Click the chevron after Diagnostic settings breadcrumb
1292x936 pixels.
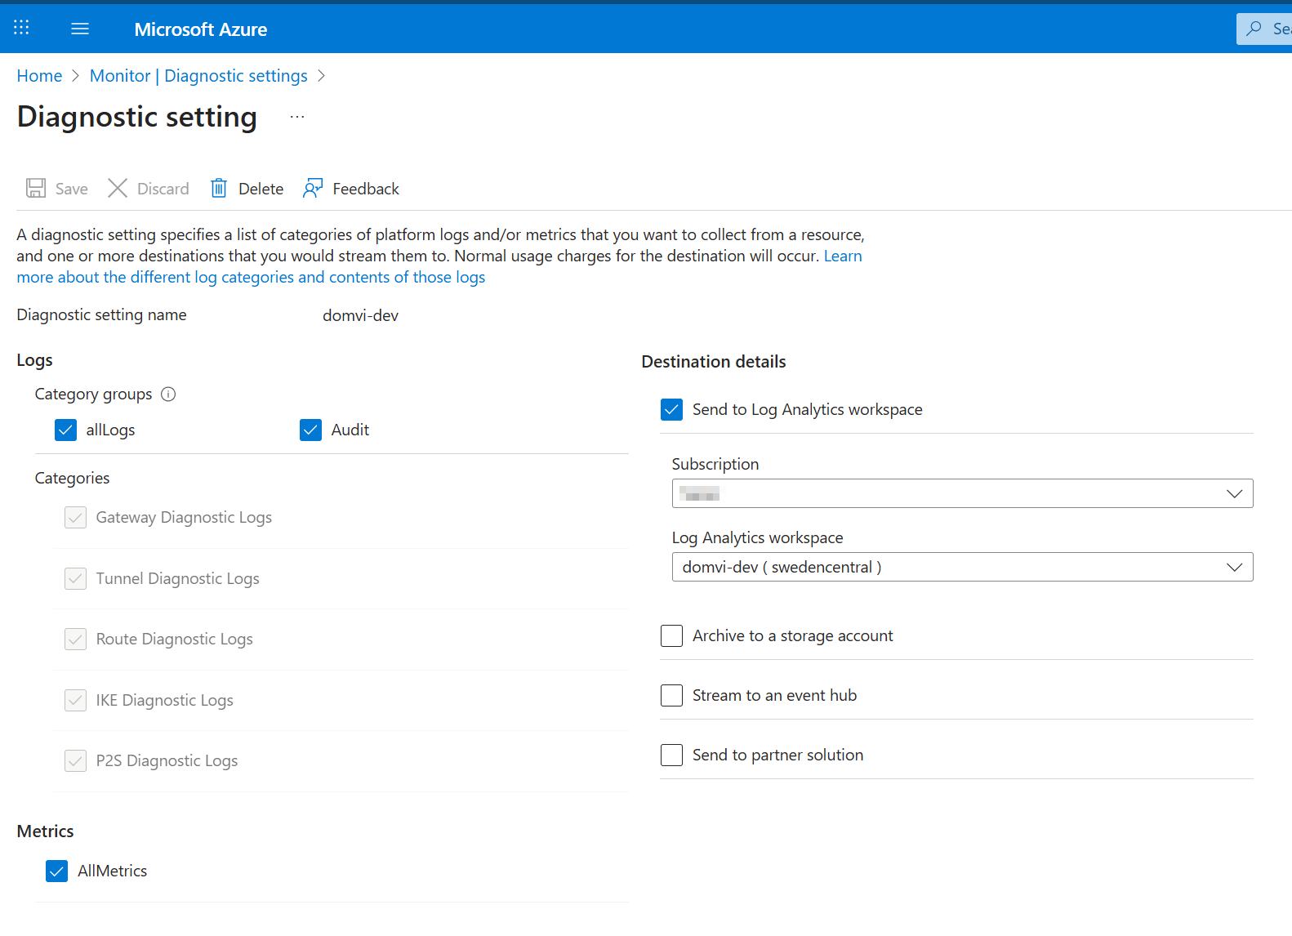pyautogui.click(x=321, y=76)
